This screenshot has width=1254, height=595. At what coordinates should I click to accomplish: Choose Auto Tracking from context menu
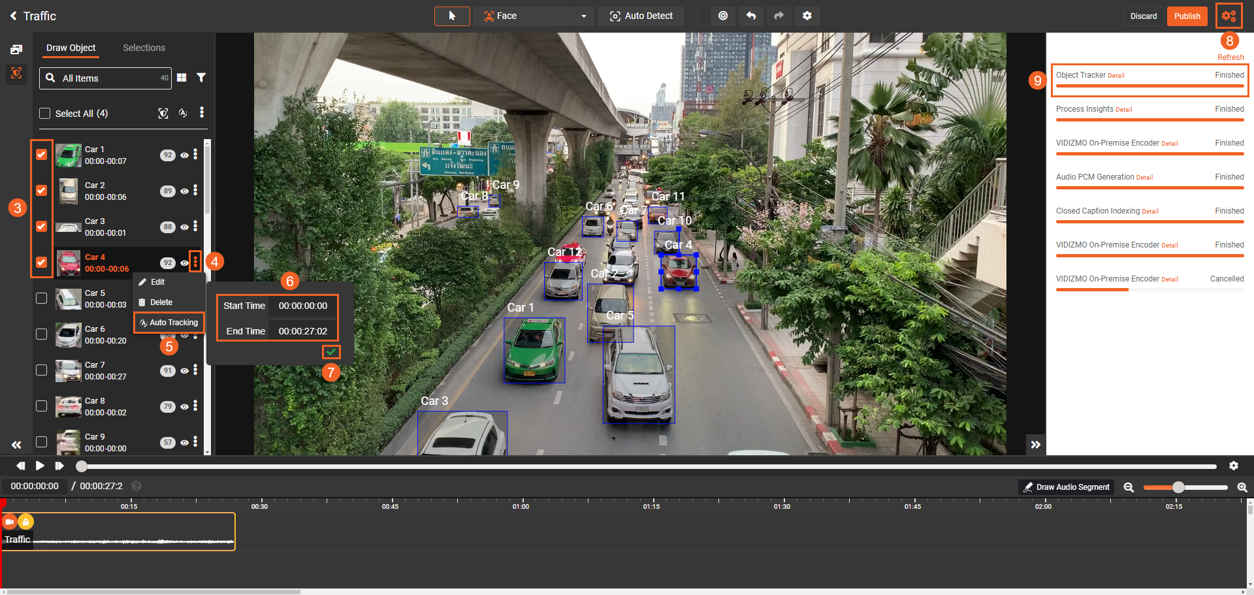click(169, 323)
